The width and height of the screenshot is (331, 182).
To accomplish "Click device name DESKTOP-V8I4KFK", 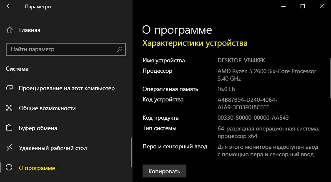I will pos(241,61).
